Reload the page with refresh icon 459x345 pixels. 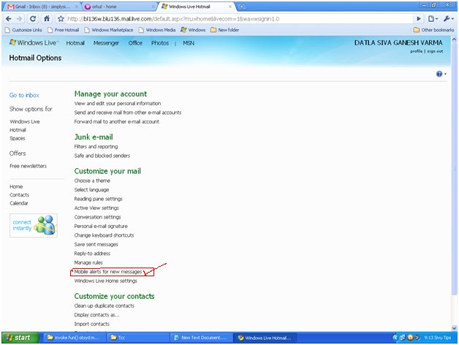(33, 19)
